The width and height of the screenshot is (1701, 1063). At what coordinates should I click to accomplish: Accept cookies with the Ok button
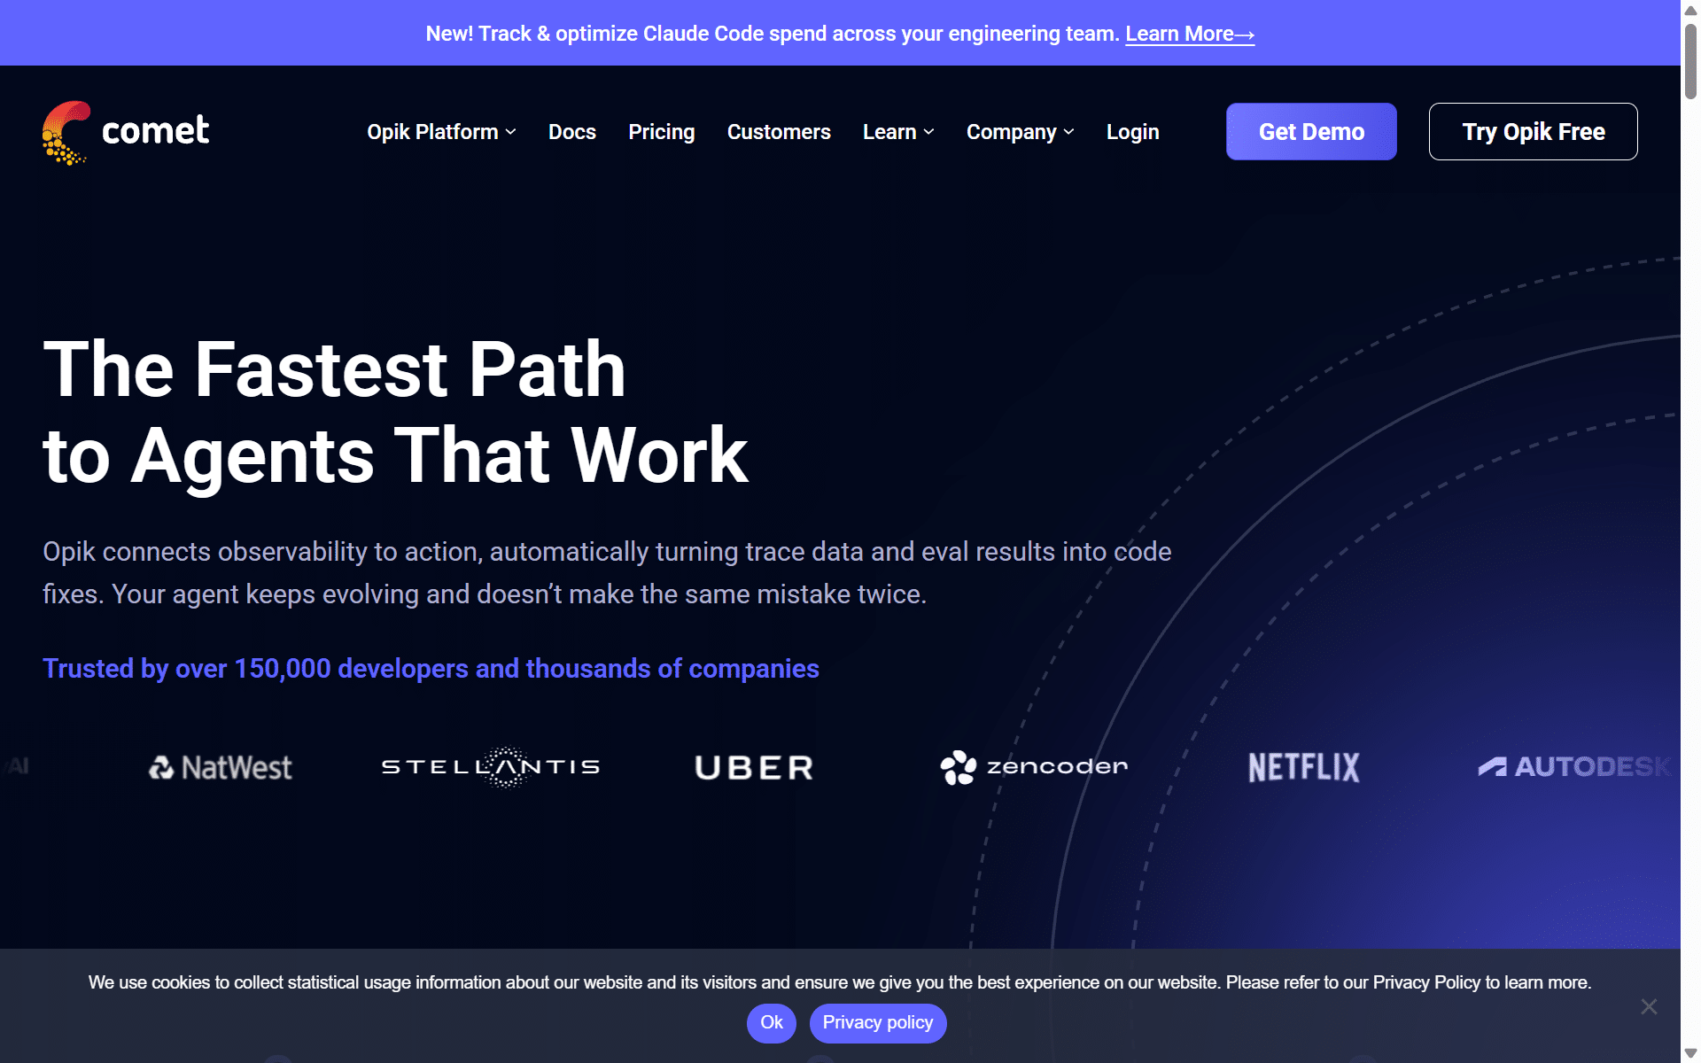pyautogui.click(x=772, y=1023)
